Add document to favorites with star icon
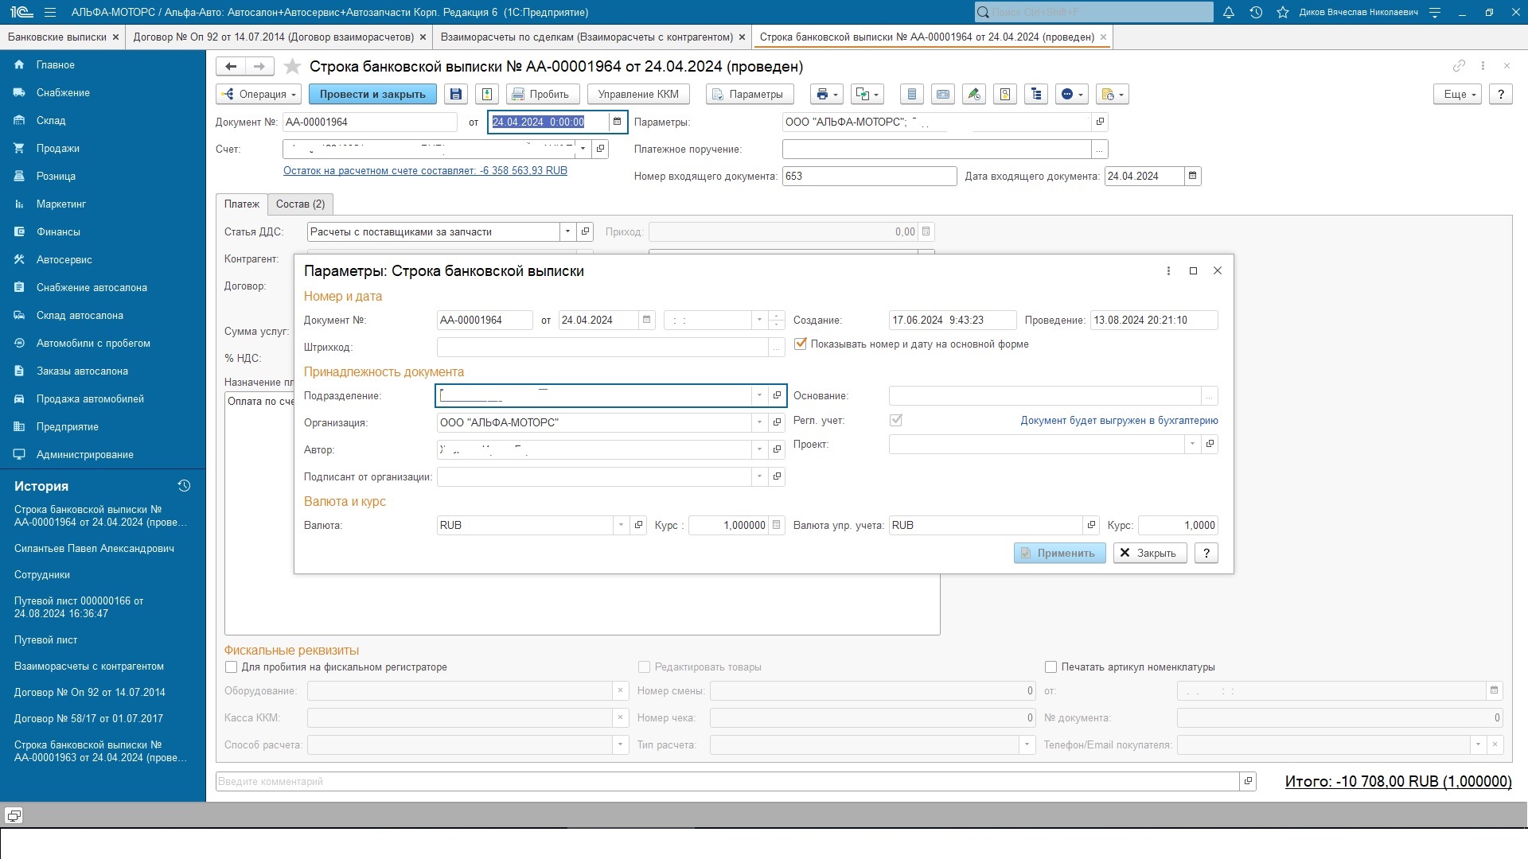1528x859 pixels. click(293, 67)
